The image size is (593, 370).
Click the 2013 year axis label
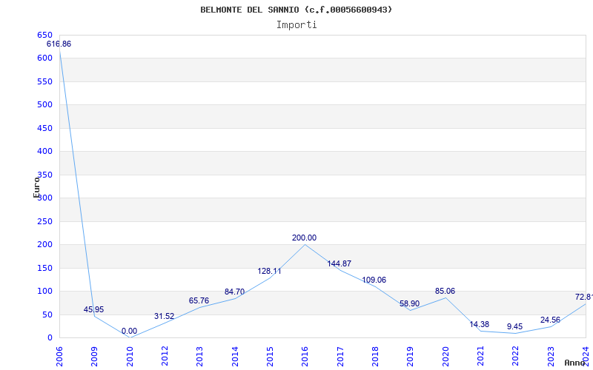click(199, 357)
